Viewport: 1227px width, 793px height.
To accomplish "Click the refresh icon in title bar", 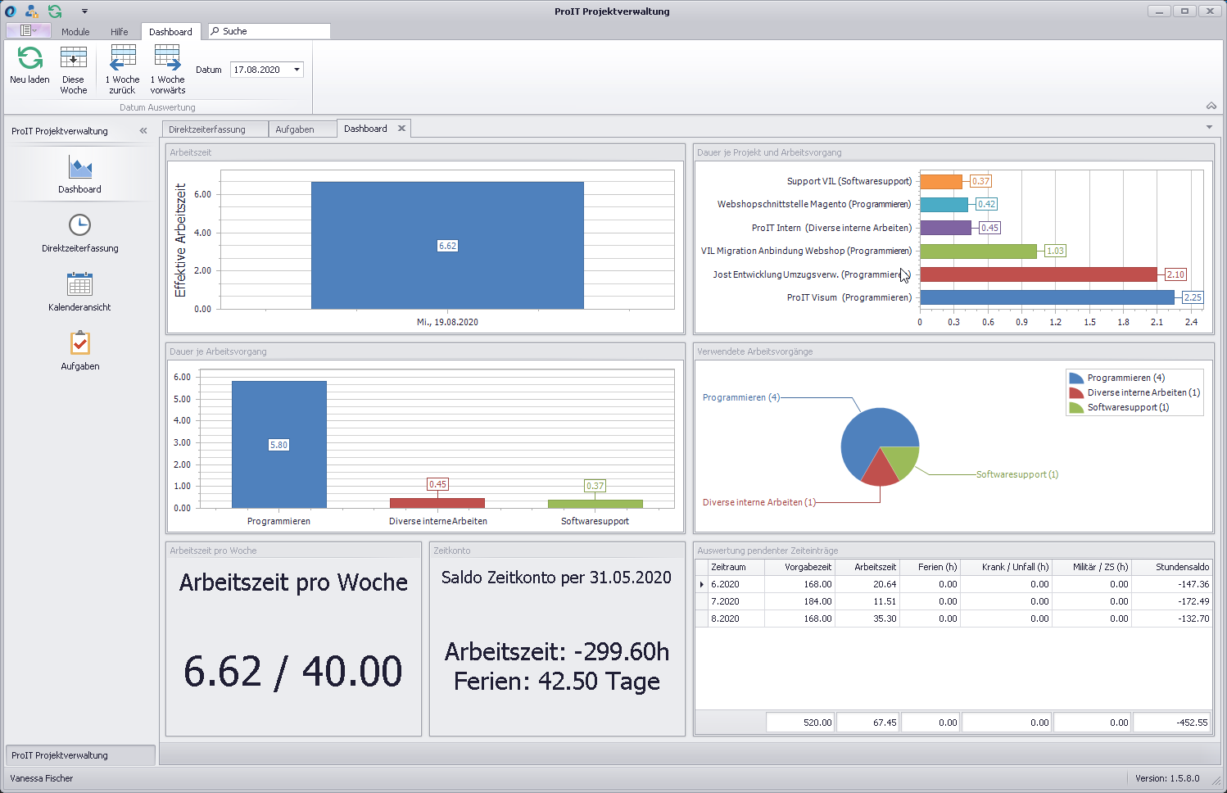I will [x=55, y=11].
